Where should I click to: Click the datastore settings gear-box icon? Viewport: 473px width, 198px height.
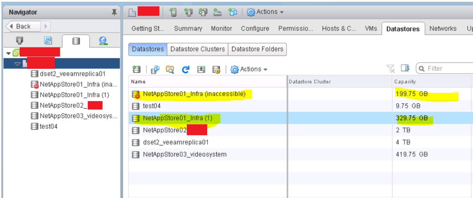[x=216, y=70]
